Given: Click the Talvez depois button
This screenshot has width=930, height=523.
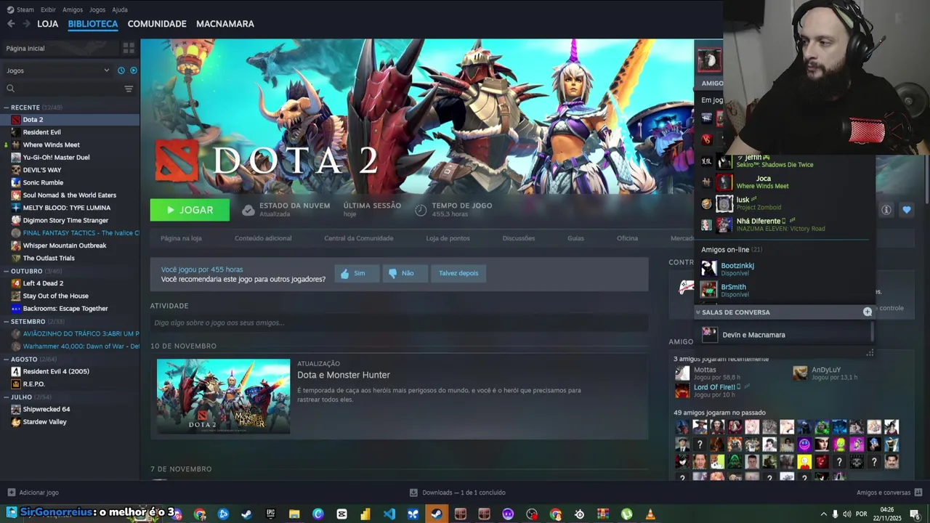Looking at the screenshot, I should tap(458, 273).
